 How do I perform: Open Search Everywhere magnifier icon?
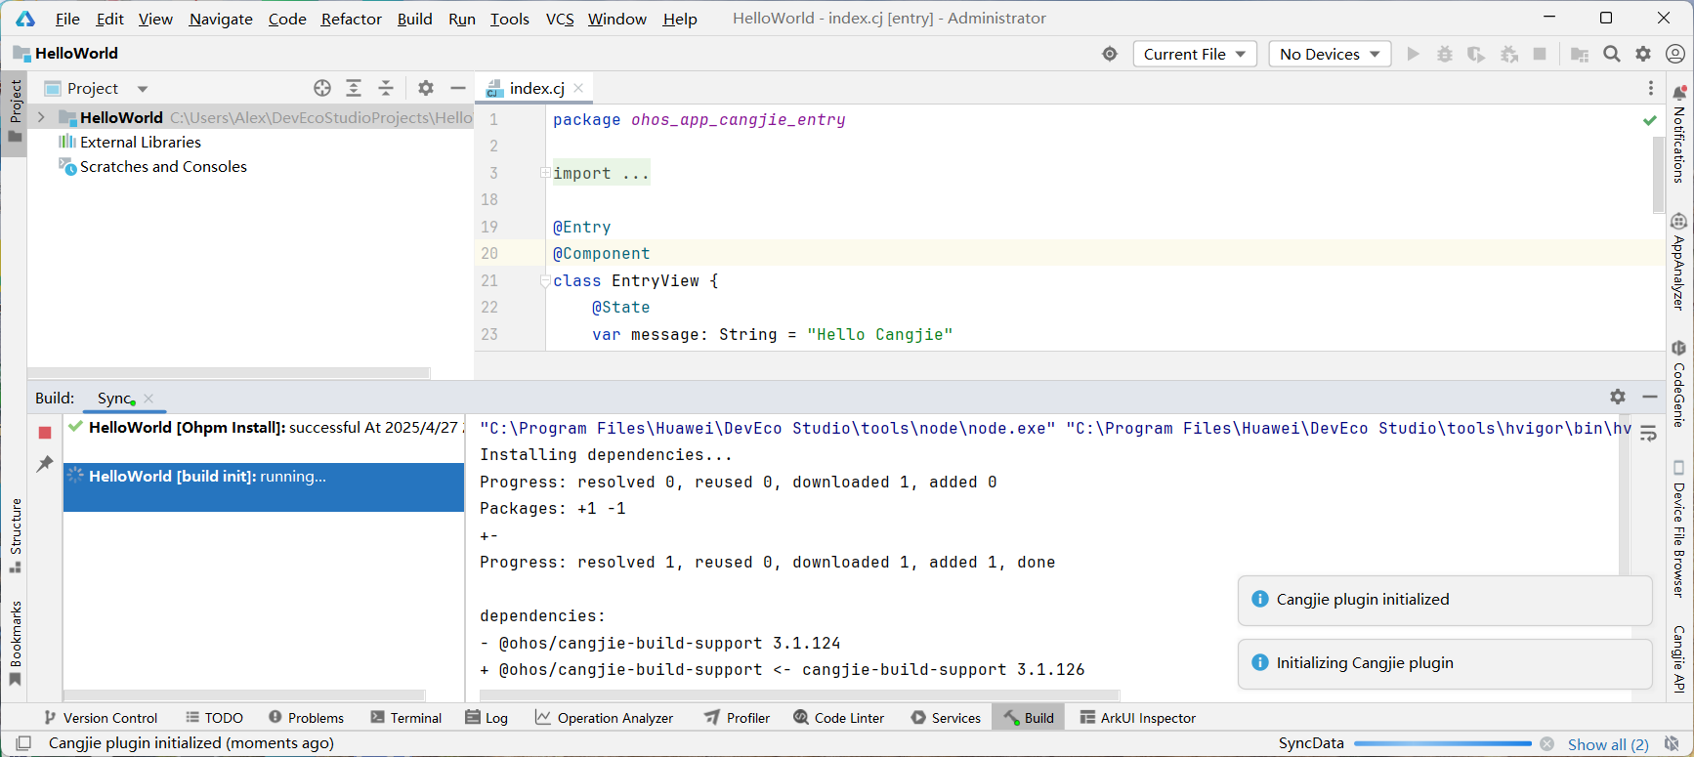click(x=1612, y=54)
